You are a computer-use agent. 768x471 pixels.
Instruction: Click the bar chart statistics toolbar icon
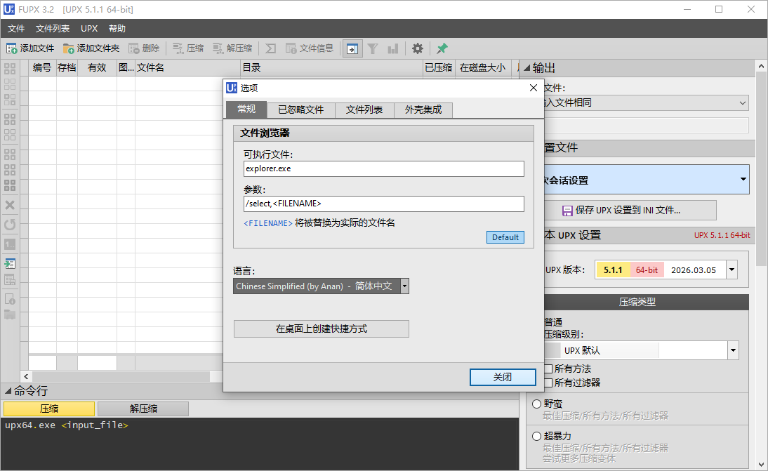pyautogui.click(x=394, y=48)
